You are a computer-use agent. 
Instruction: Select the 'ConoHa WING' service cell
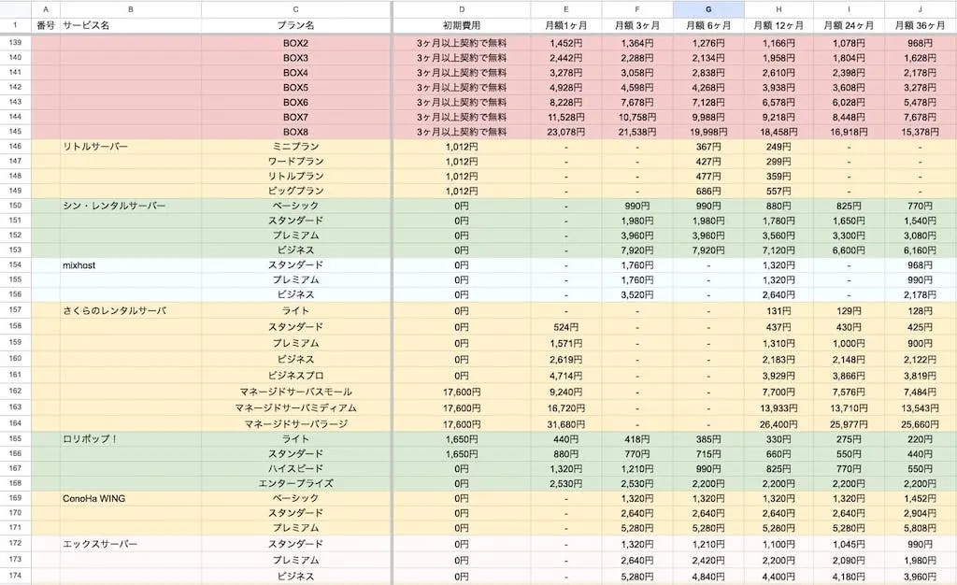tap(131, 498)
